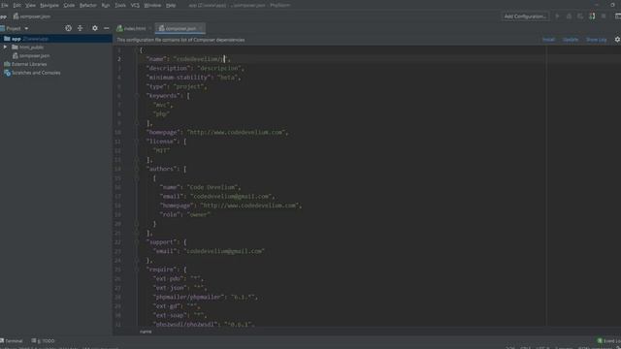Open the Refactor menu
Viewport: 621px width, 349px height.
pos(88,5)
